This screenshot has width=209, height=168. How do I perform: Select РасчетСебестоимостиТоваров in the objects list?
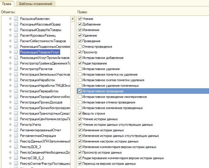[43, 41]
